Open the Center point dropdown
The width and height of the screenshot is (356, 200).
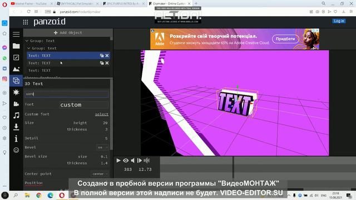coord(100,174)
